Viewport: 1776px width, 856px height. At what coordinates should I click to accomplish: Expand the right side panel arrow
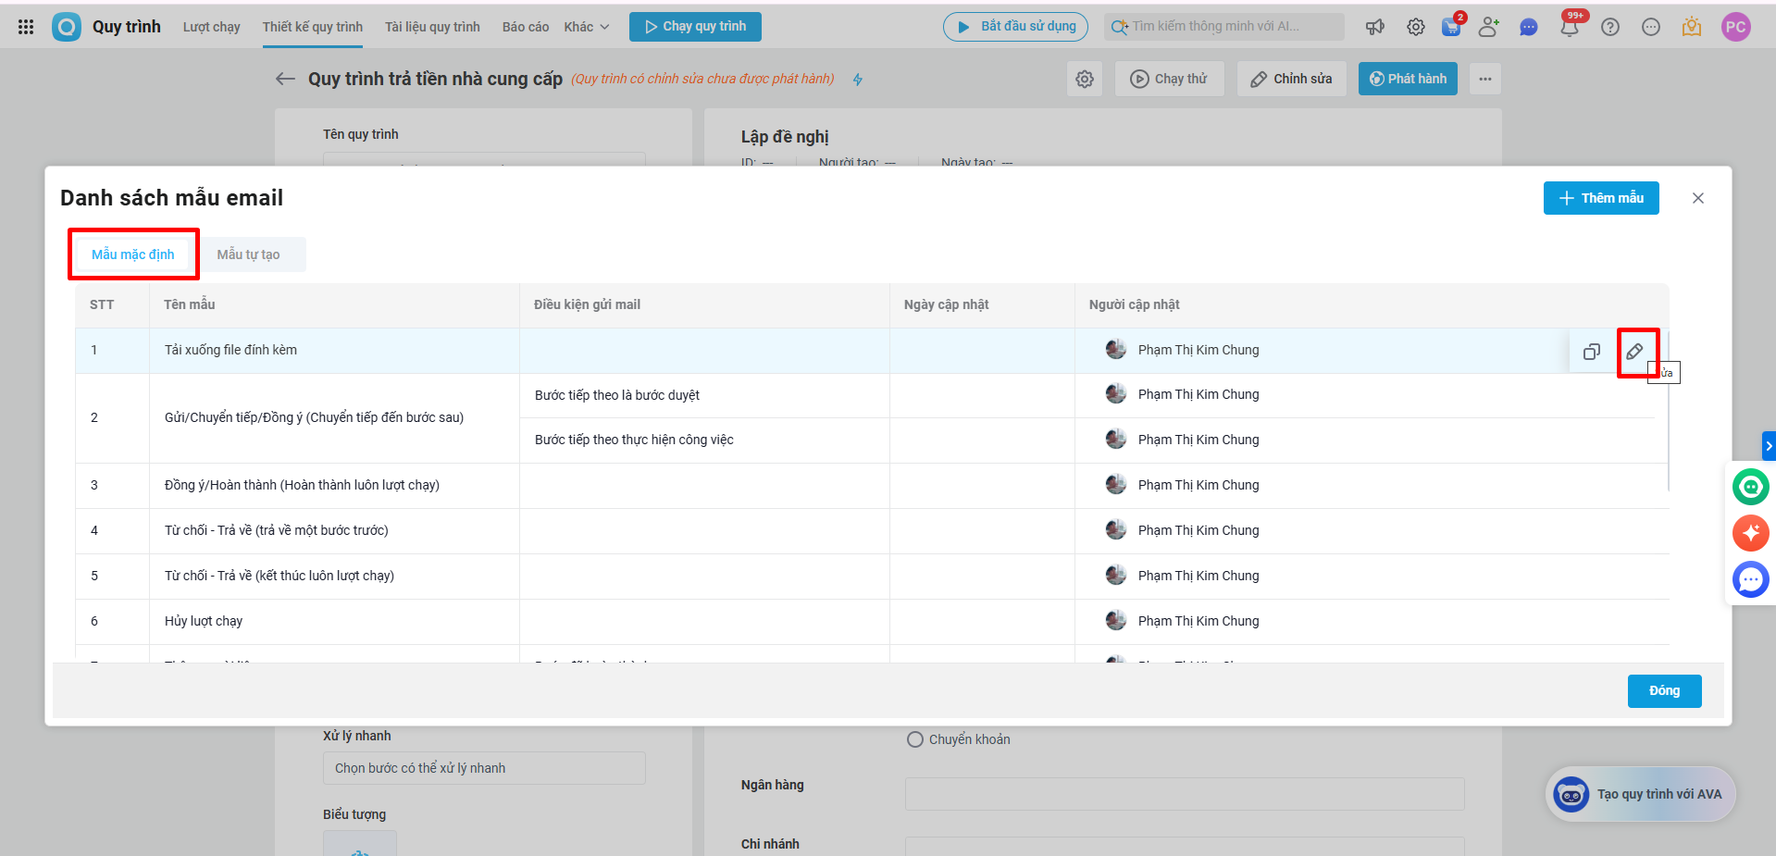pos(1769,446)
